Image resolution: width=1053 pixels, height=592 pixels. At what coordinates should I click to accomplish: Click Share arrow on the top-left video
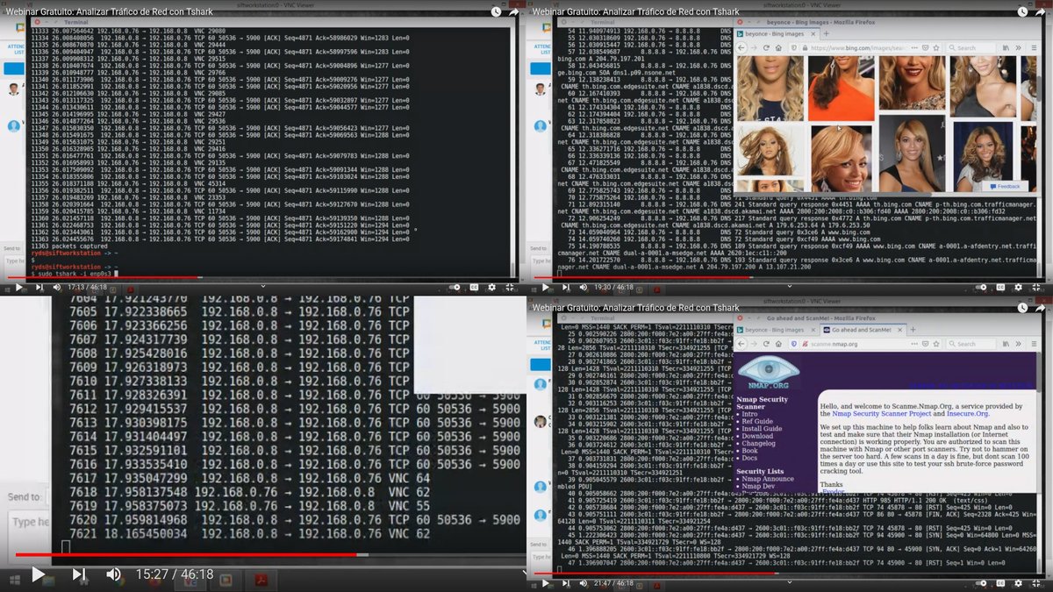click(x=515, y=12)
